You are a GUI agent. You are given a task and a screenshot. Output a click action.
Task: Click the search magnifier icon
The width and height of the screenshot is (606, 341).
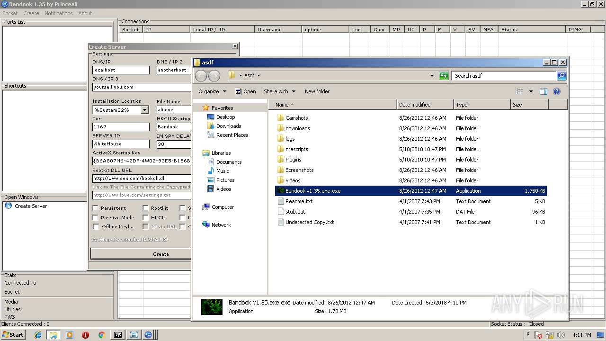(x=561, y=76)
